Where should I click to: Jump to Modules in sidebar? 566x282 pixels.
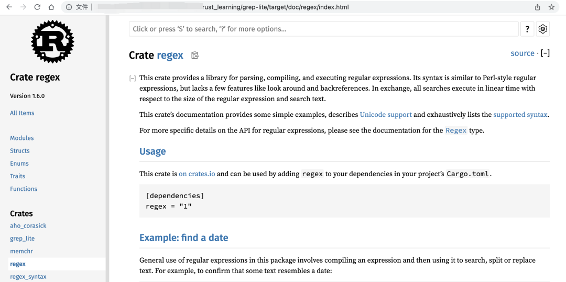tap(22, 138)
